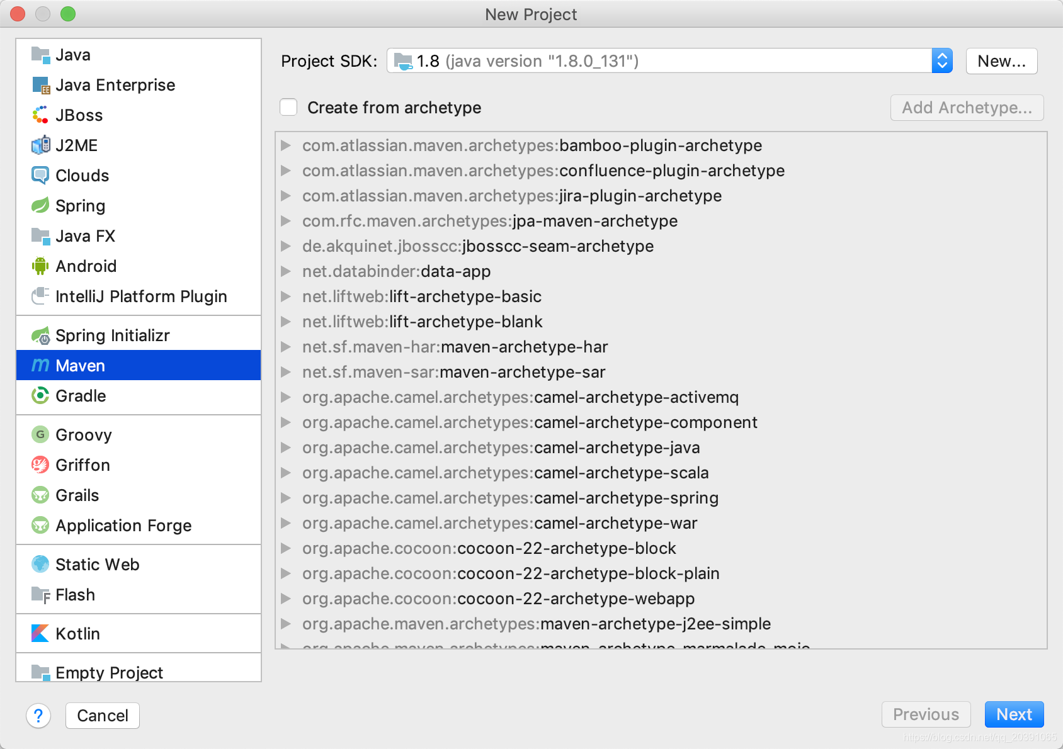Image resolution: width=1063 pixels, height=749 pixels.
Task: Click the Empty Project folder icon
Action: [40, 672]
